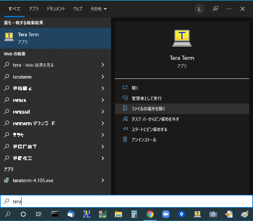This screenshot has width=253, height=221.
Task: Open blue location pin app on taskbar
Action: coord(181,214)
